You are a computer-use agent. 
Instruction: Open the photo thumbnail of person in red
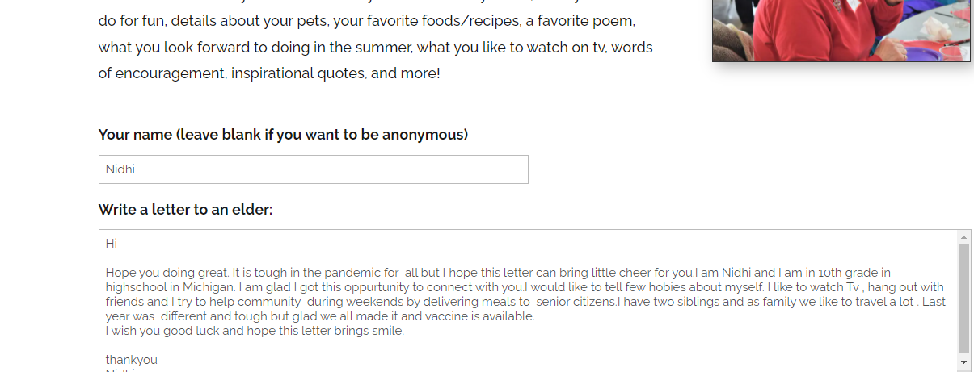(841, 31)
